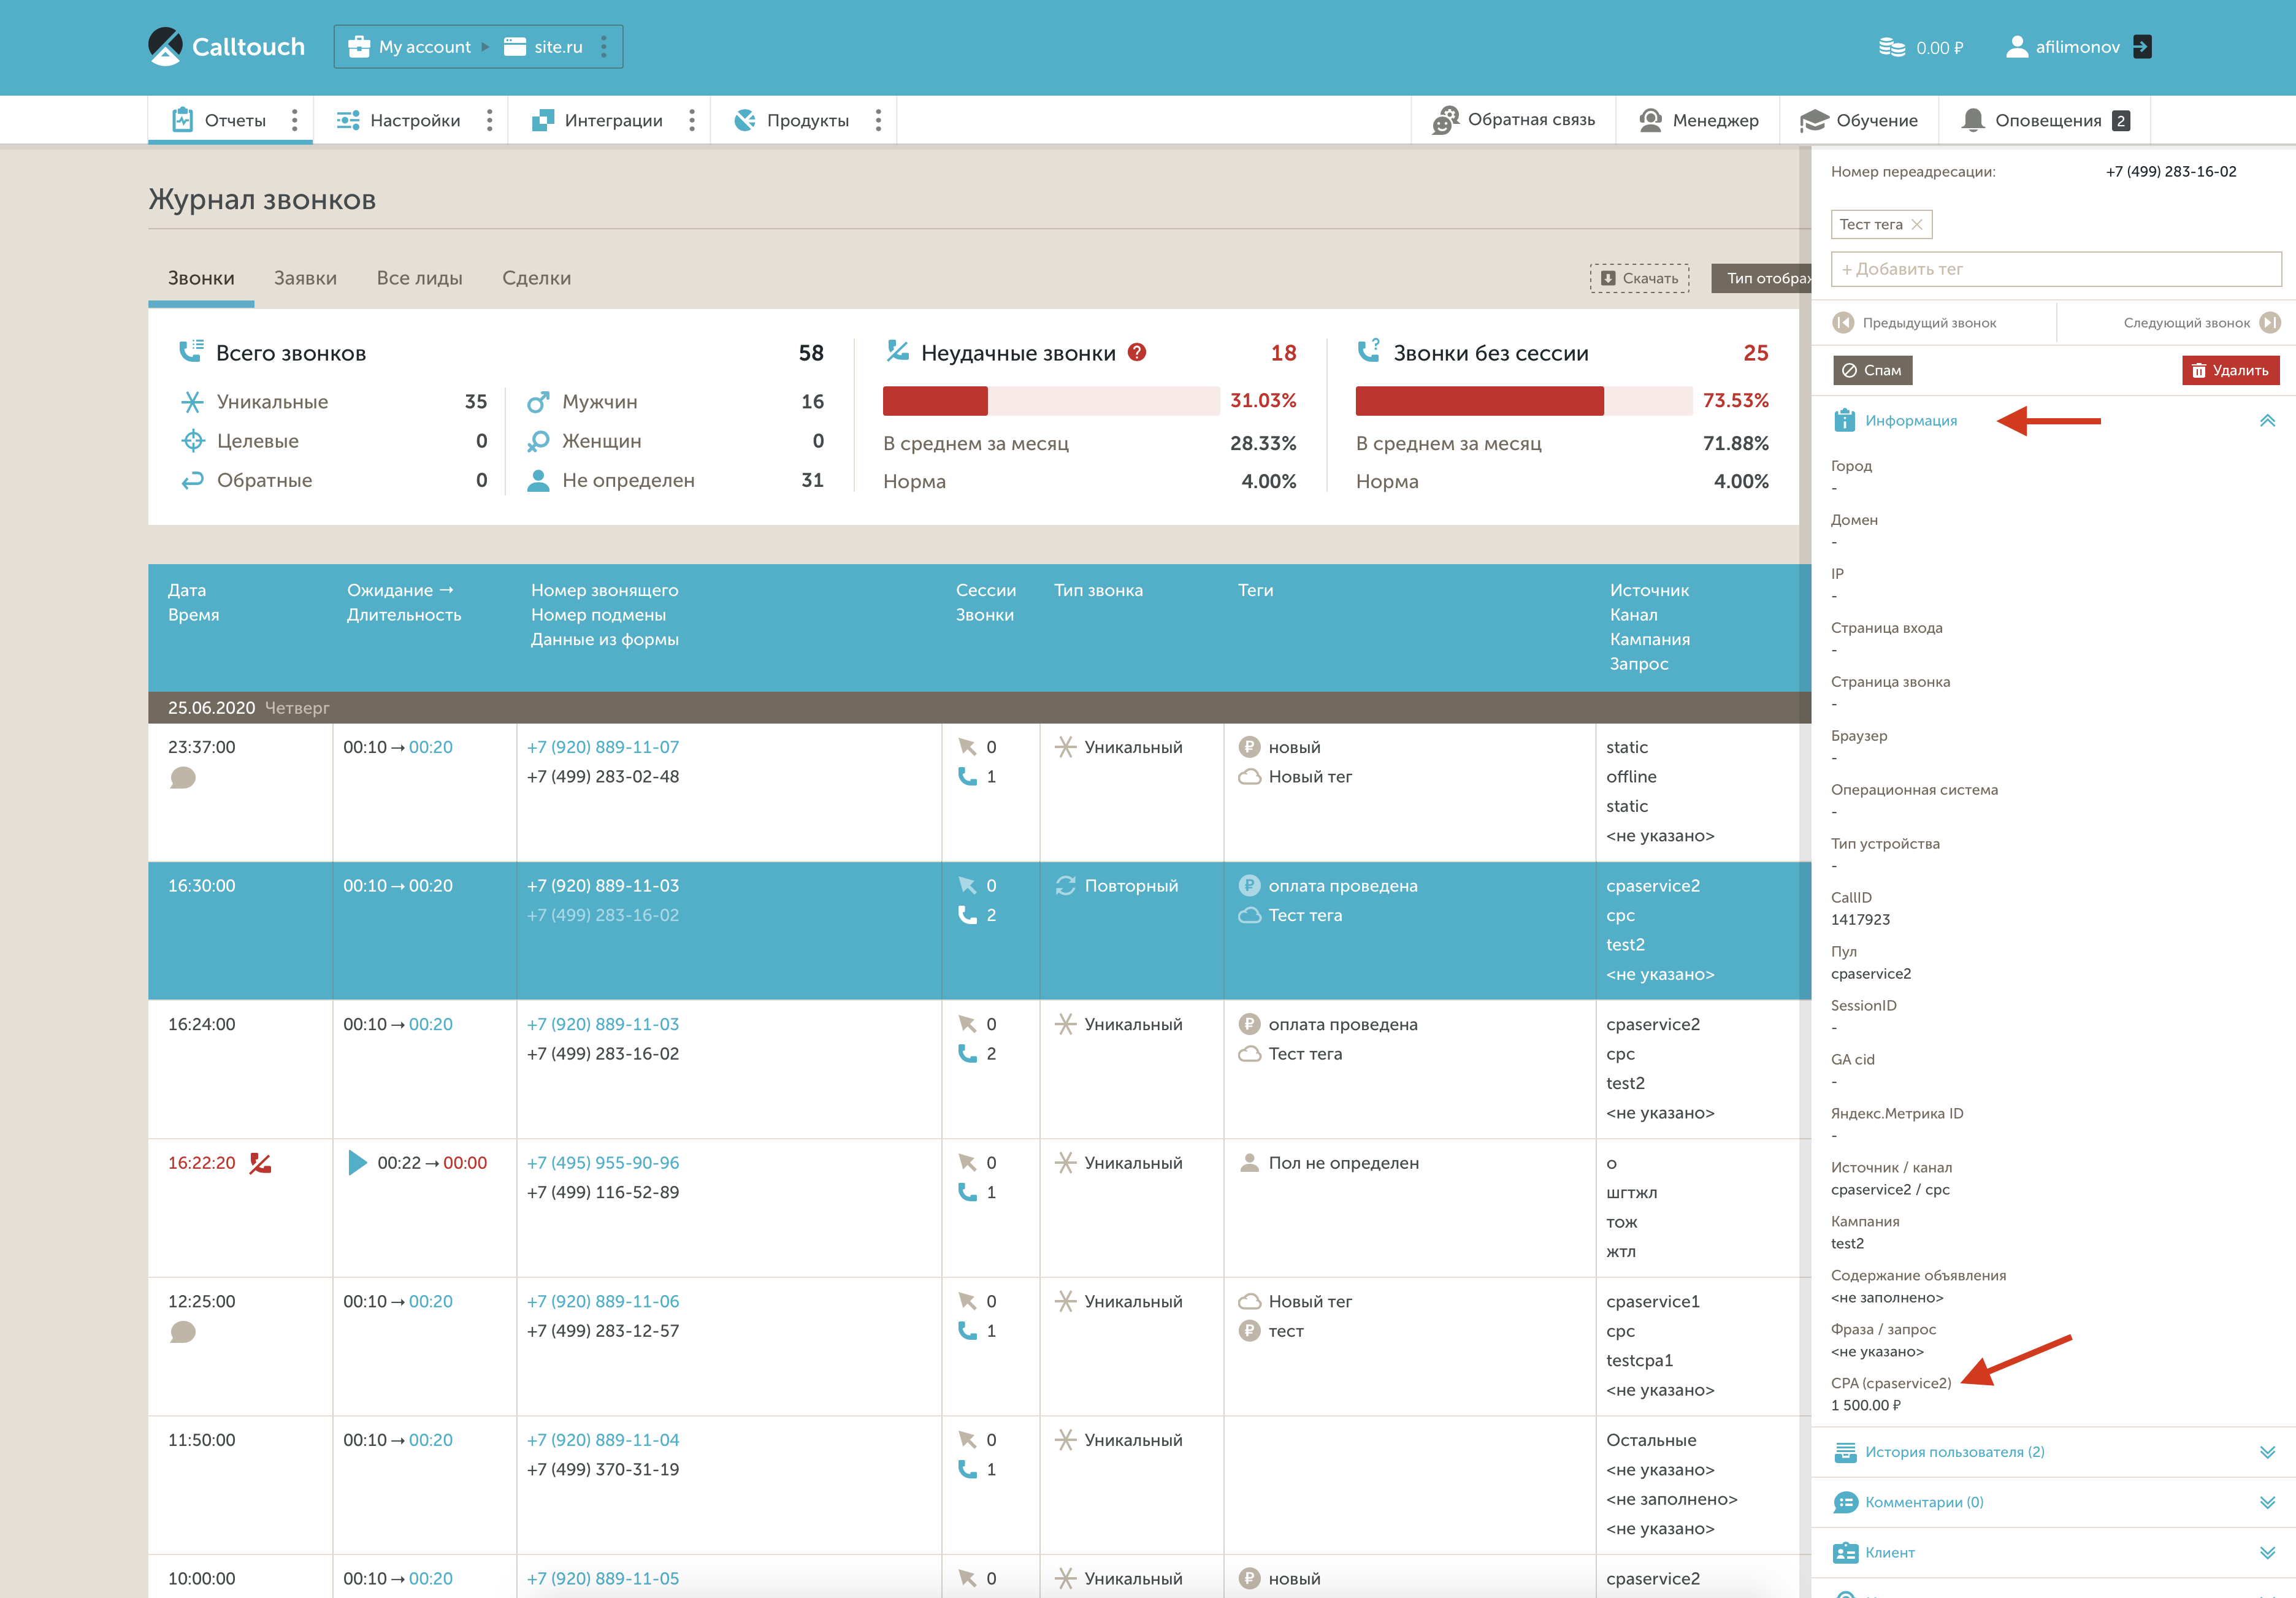Open the afilimonov user profile

(2063, 47)
